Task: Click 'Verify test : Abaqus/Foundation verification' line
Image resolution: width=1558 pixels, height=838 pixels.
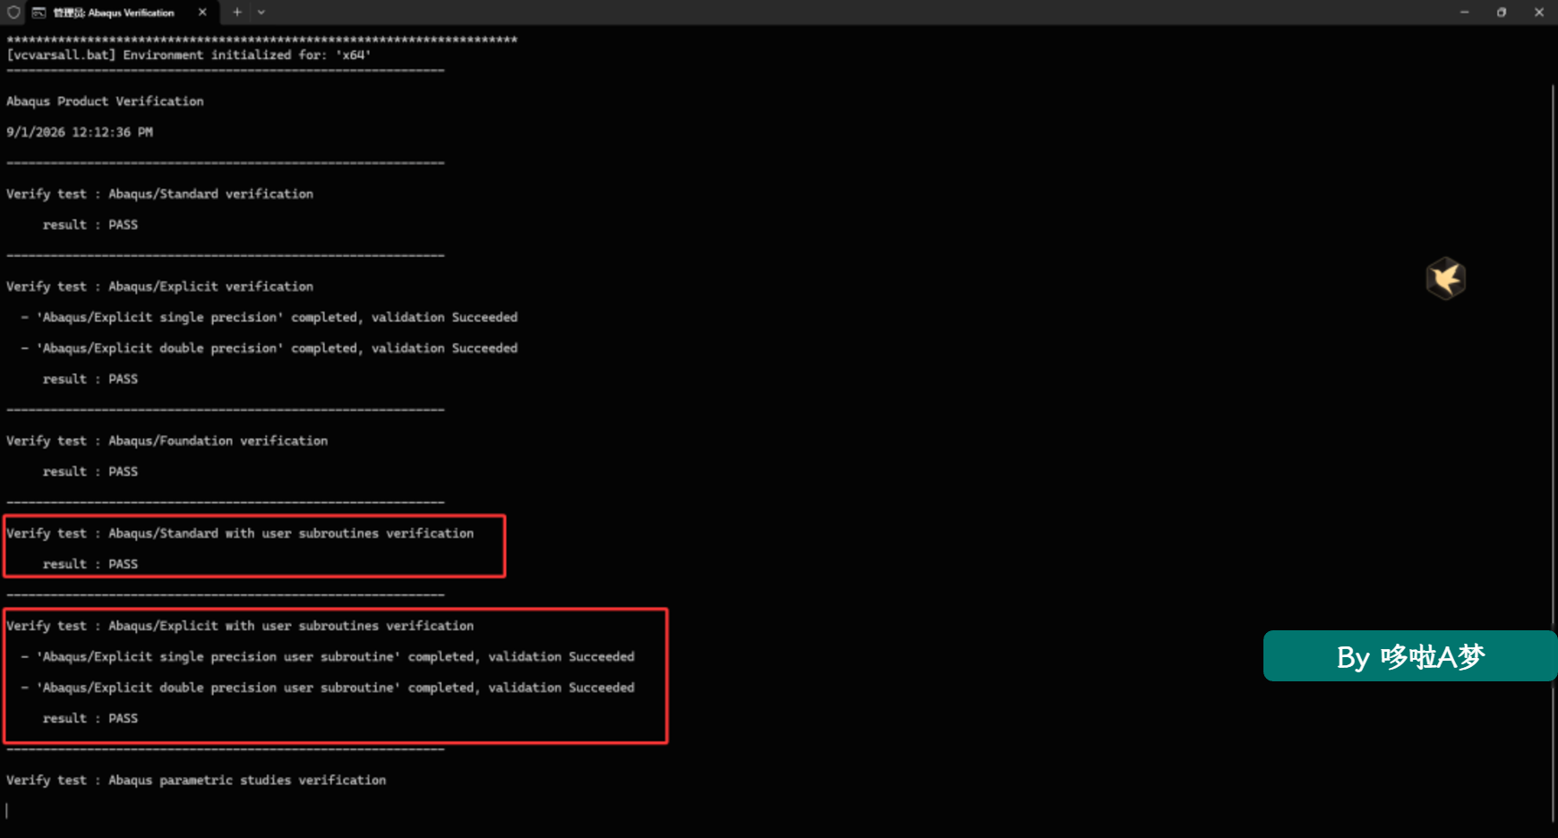Action: point(167,440)
